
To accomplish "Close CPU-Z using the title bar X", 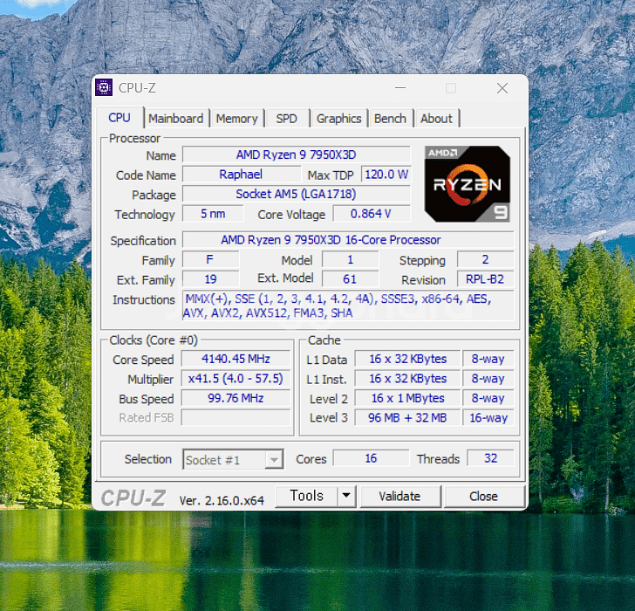I will [x=502, y=88].
